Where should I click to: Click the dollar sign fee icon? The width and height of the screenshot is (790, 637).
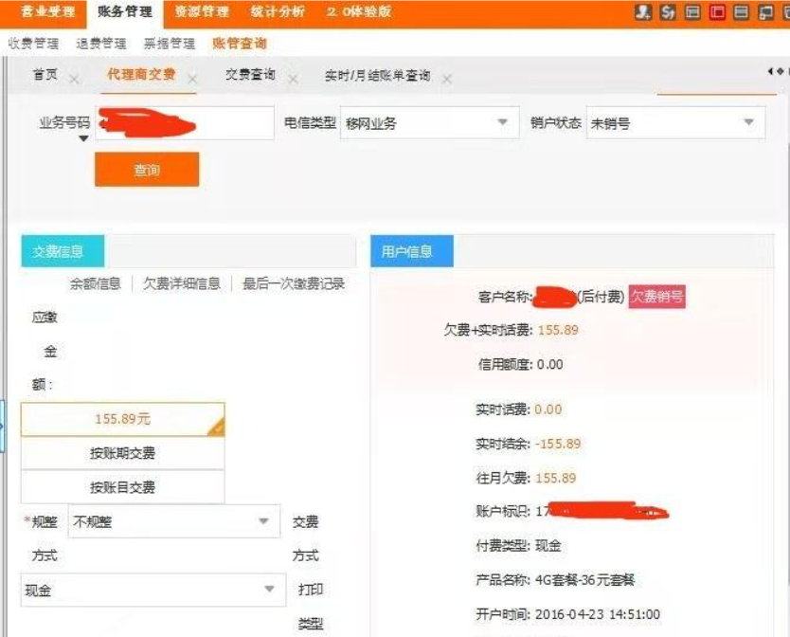(x=668, y=12)
